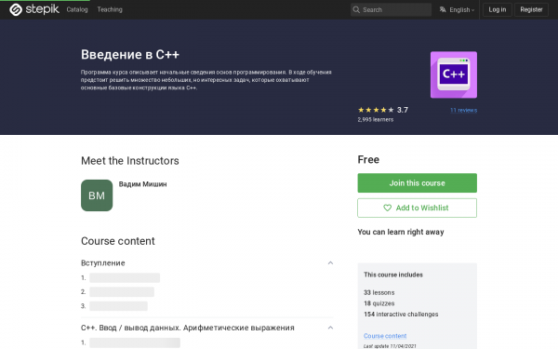Follow the Course content link in sidebar
This screenshot has width=558, height=349.
385,336
